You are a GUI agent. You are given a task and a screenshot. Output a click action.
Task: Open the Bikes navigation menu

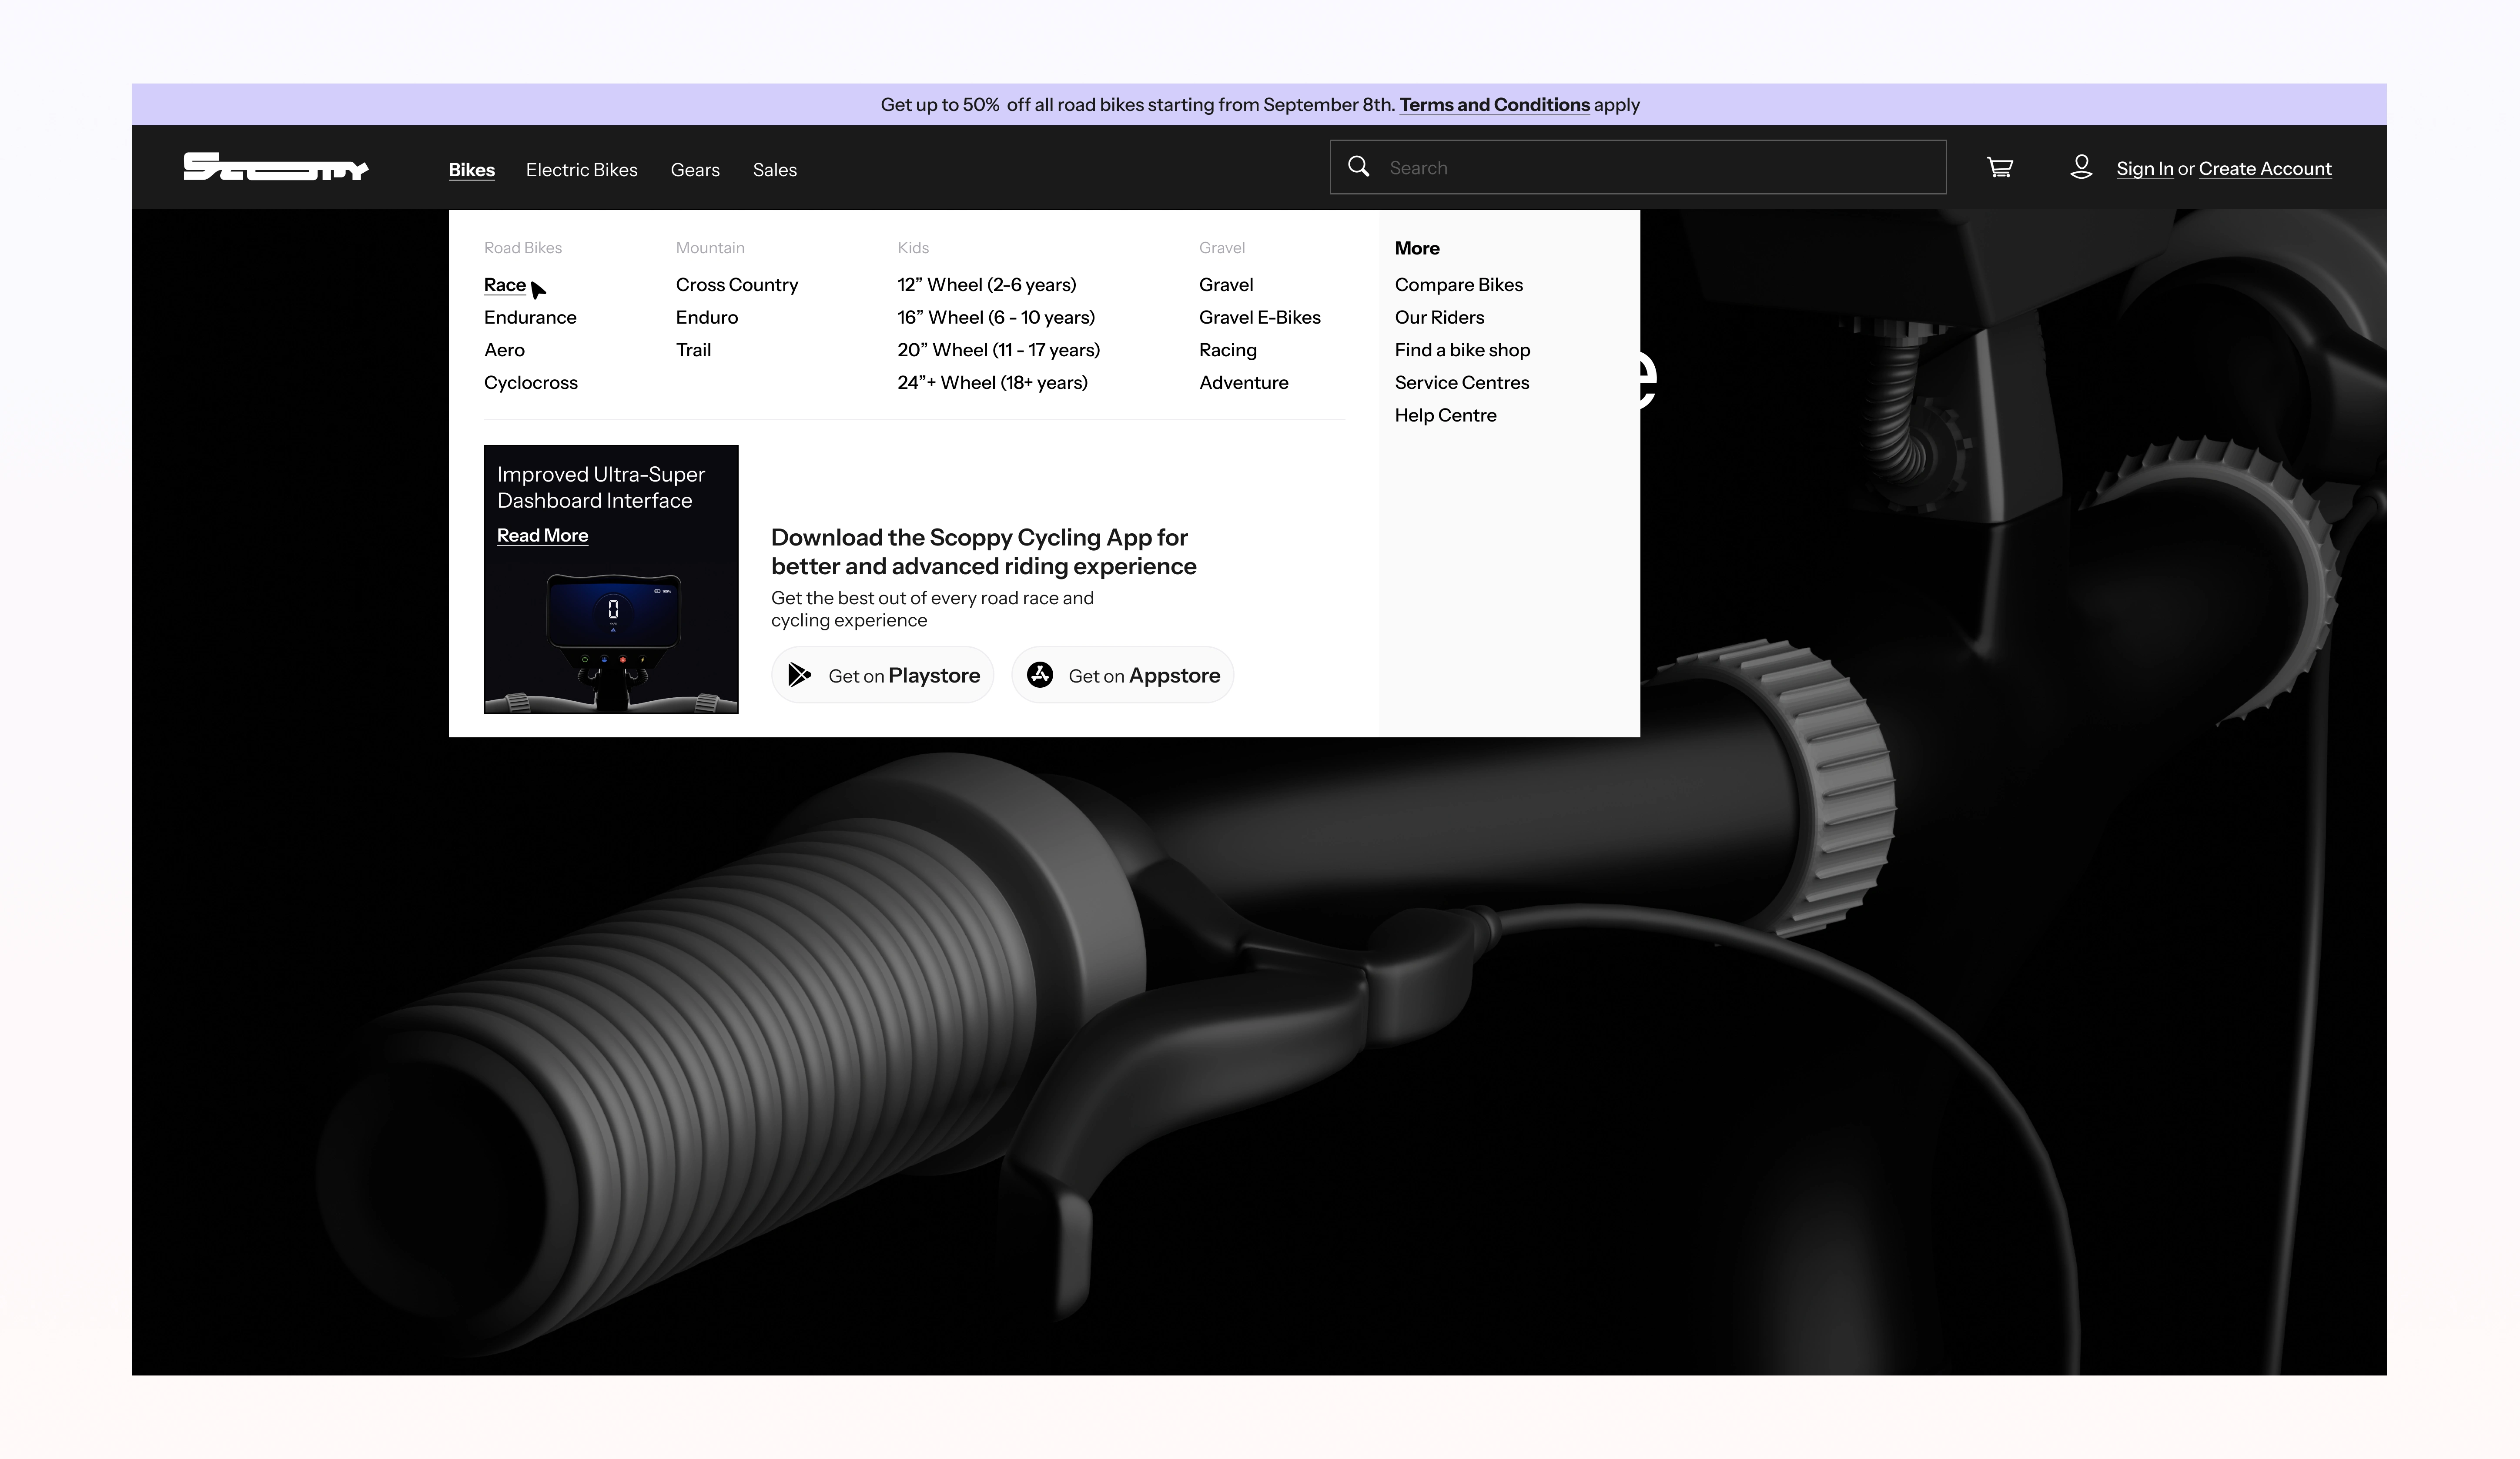pos(471,170)
